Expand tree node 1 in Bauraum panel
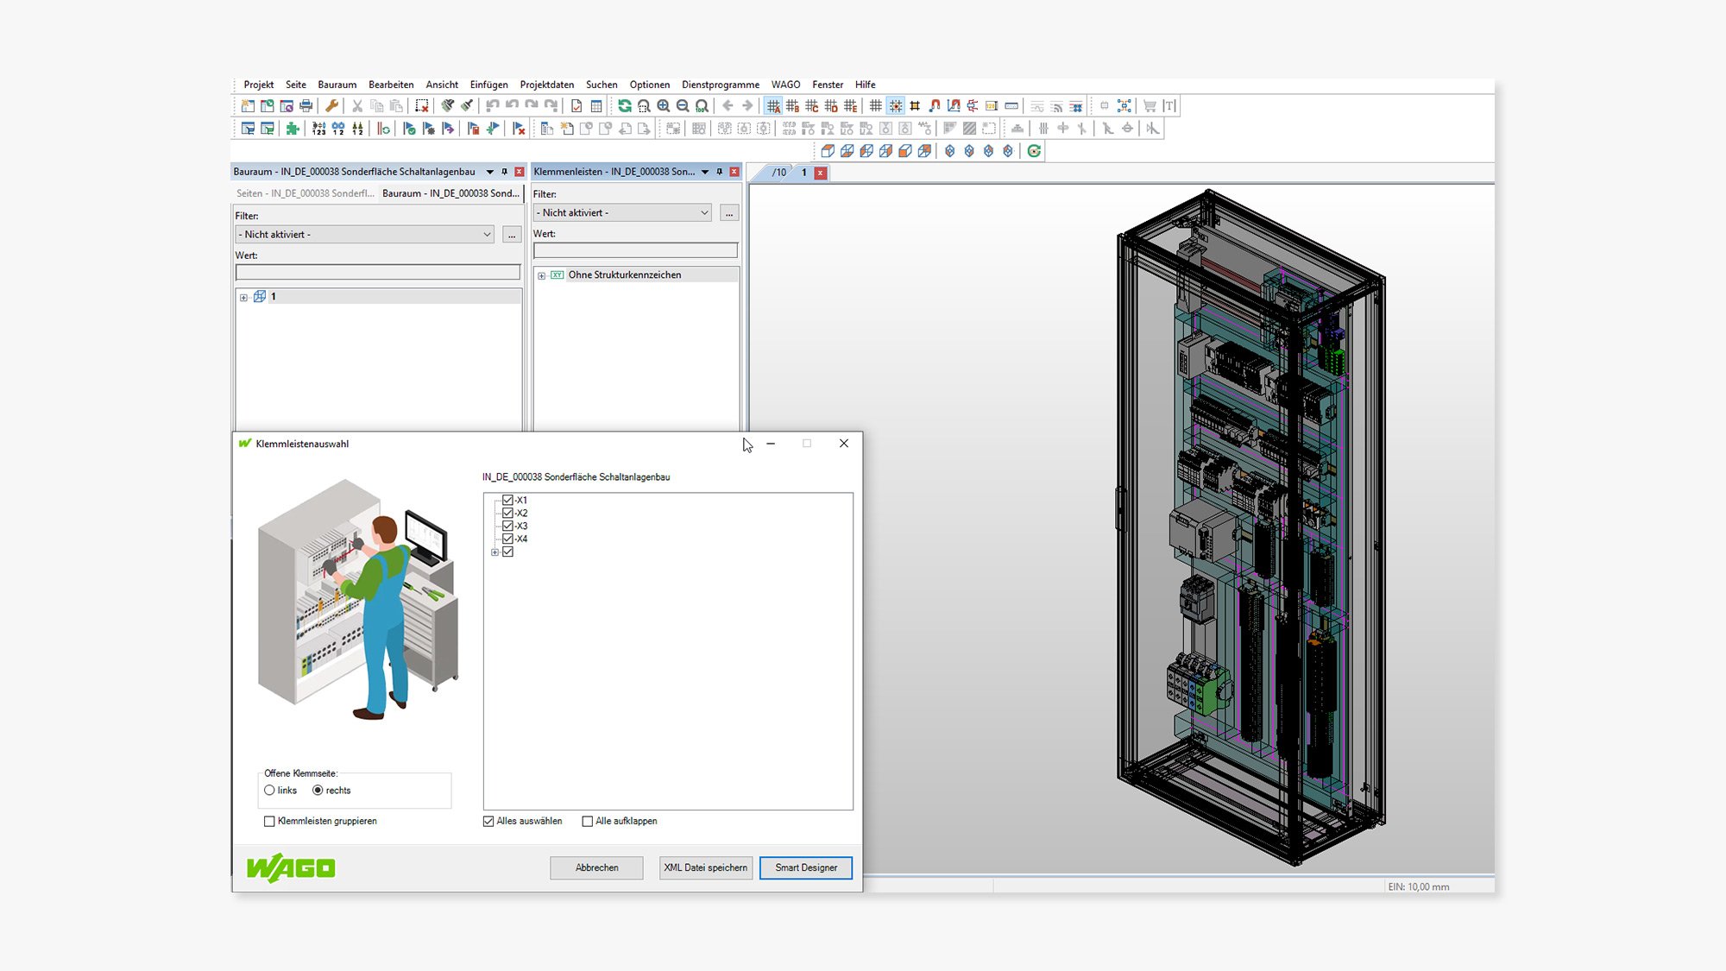The image size is (1726, 971). pos(243,297)
